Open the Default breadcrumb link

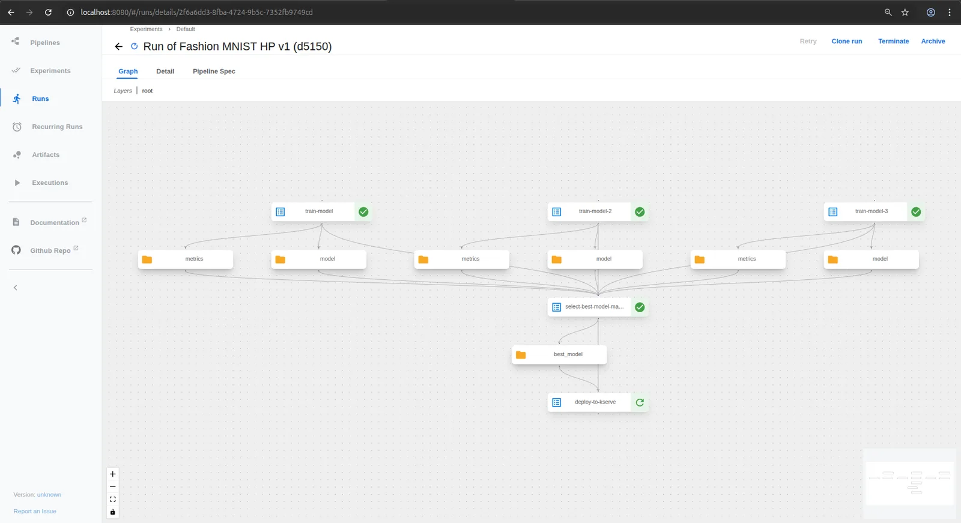pos(186,29)
